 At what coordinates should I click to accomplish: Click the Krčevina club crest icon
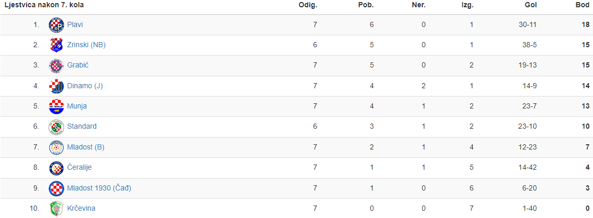(56, 209)
